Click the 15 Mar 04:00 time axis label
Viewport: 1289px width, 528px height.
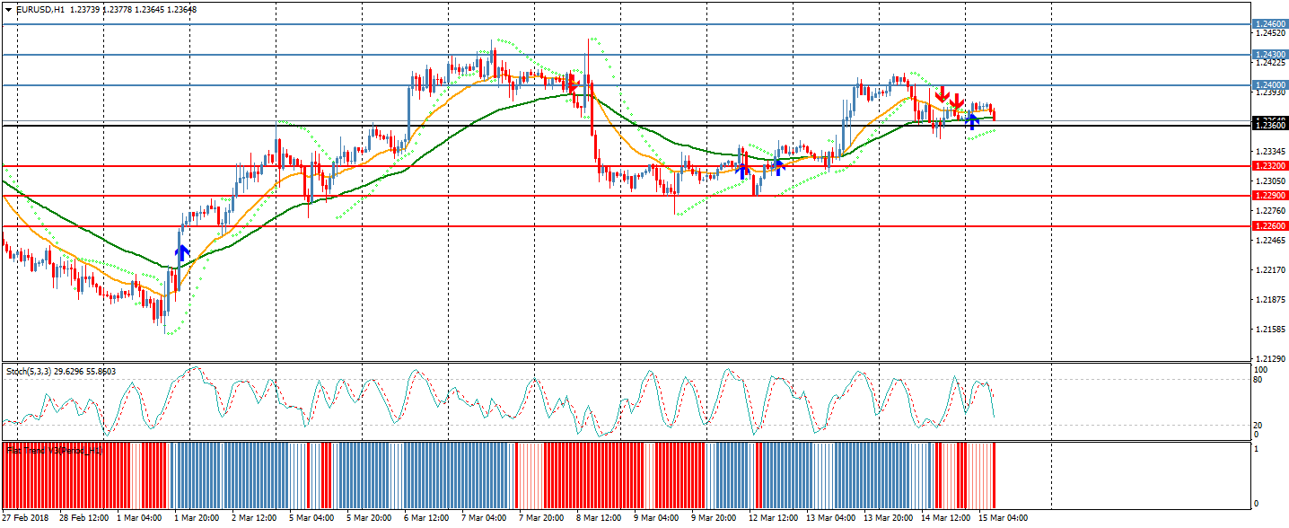tap(1004, 518)
